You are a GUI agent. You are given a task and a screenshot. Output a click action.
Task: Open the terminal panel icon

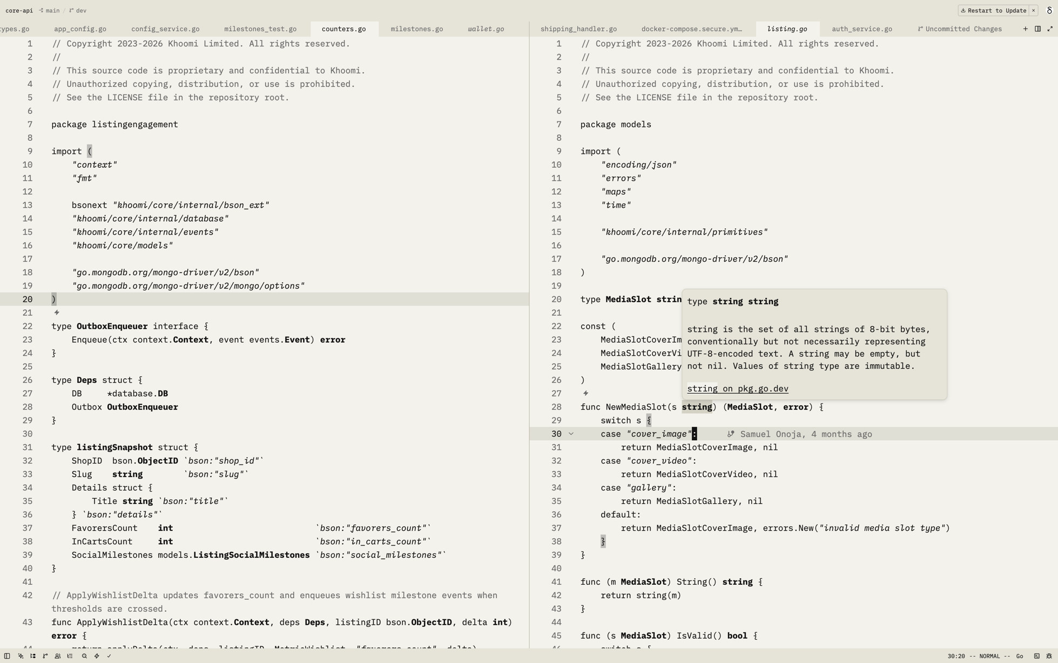(x=1037, y=656)
